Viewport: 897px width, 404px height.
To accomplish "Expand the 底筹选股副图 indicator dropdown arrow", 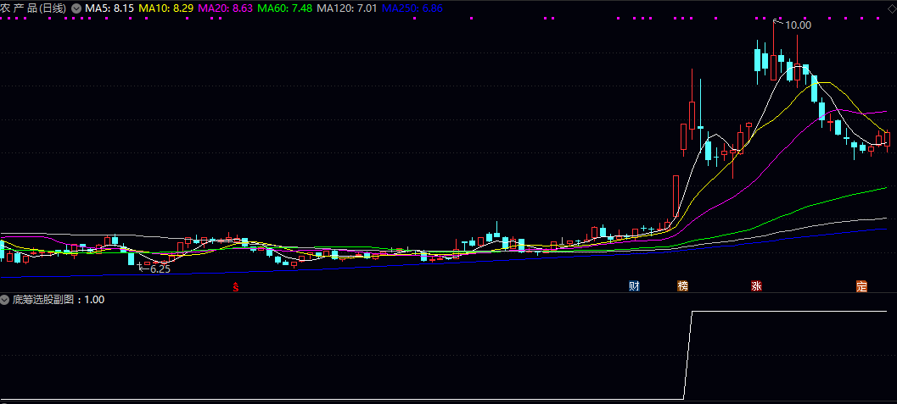I will pyautogui.click(x=6, y=300).
